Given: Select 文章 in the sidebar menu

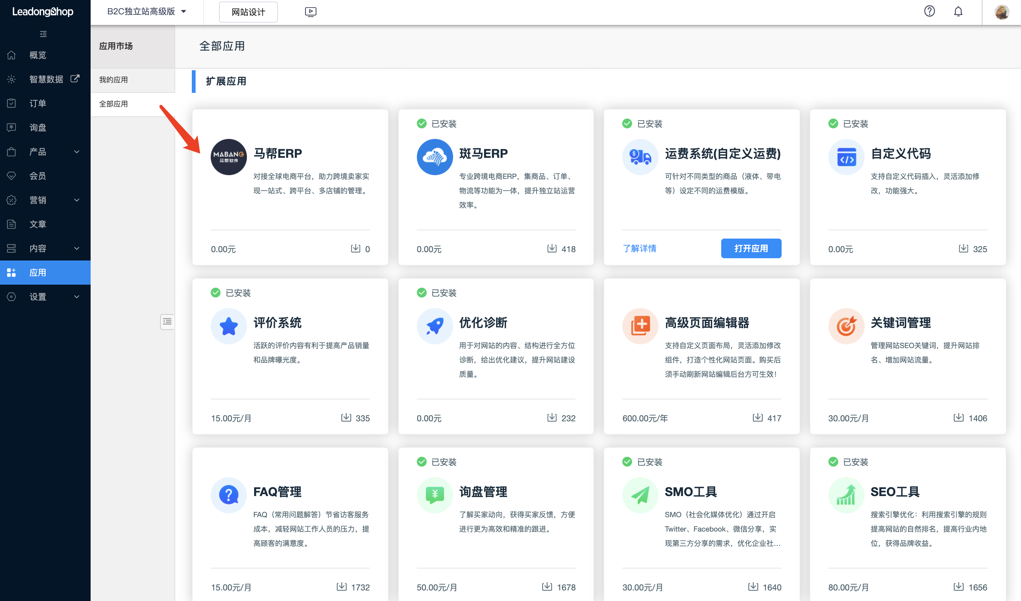Looking at the screenshot, I should point(38,224).
